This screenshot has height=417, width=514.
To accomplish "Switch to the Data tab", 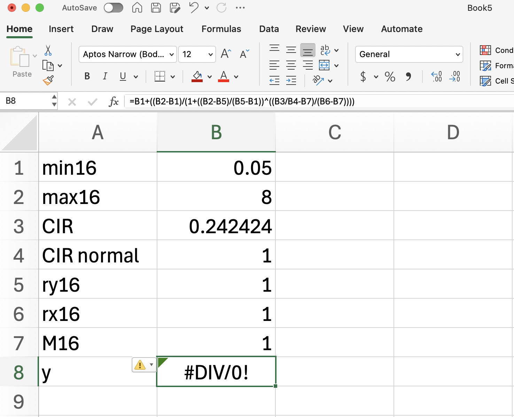I will click(x=269, y=29).
